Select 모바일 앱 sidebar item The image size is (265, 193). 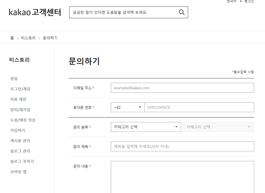tap(19, 172)
